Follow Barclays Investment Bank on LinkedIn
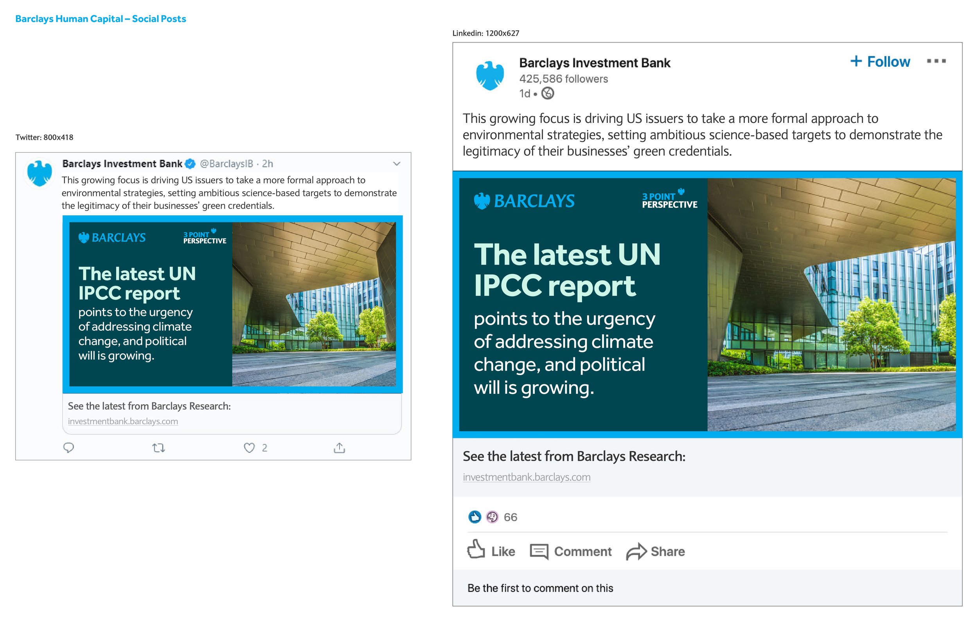The width and height of the screenshot is (978, 638). click(x=880, y=62)
